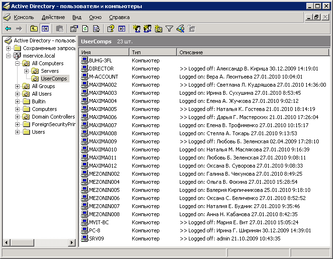The width and height of the screenshot is (333, 259).
Task: Click the Back arrow toolbar icon
Action: (8, 29)
